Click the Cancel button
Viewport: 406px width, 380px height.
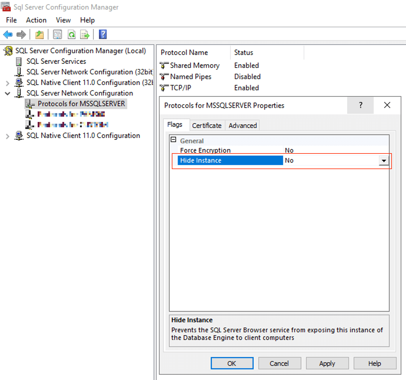click(x=279, y=363)
